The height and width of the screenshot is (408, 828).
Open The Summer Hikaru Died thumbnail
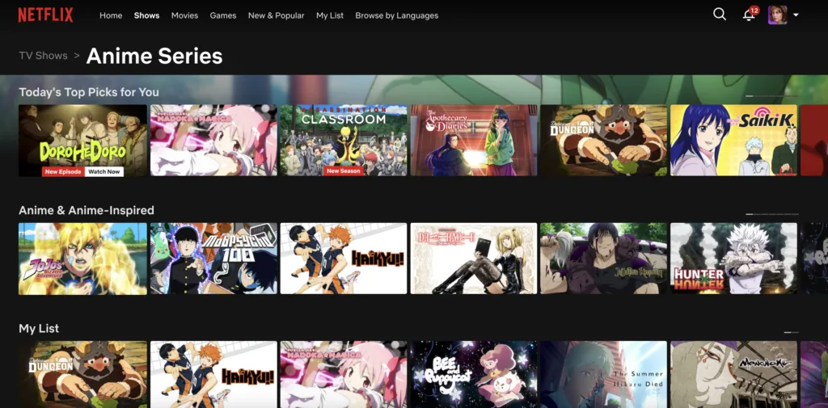point(603,374)
